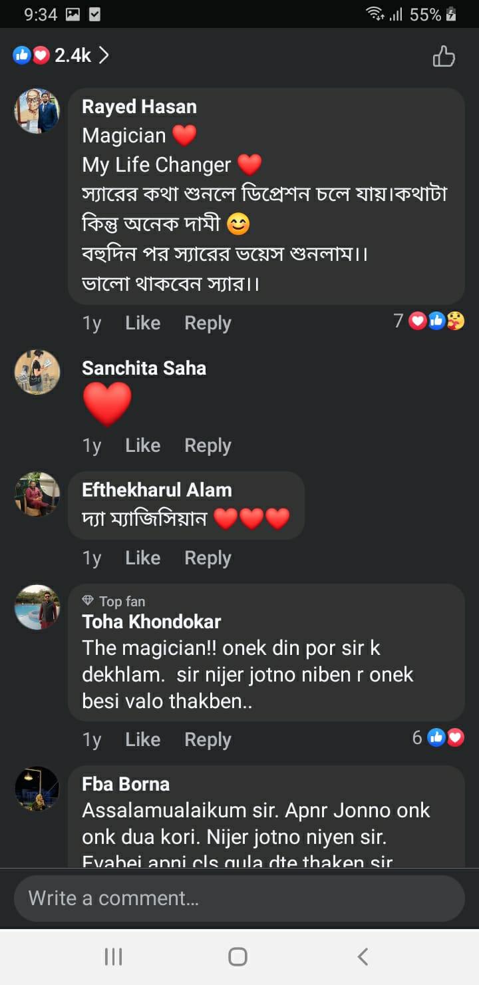Screen dimensions: 479x985
Task: Open Rayed Hasan's profile picture
Action: [37, 111]
